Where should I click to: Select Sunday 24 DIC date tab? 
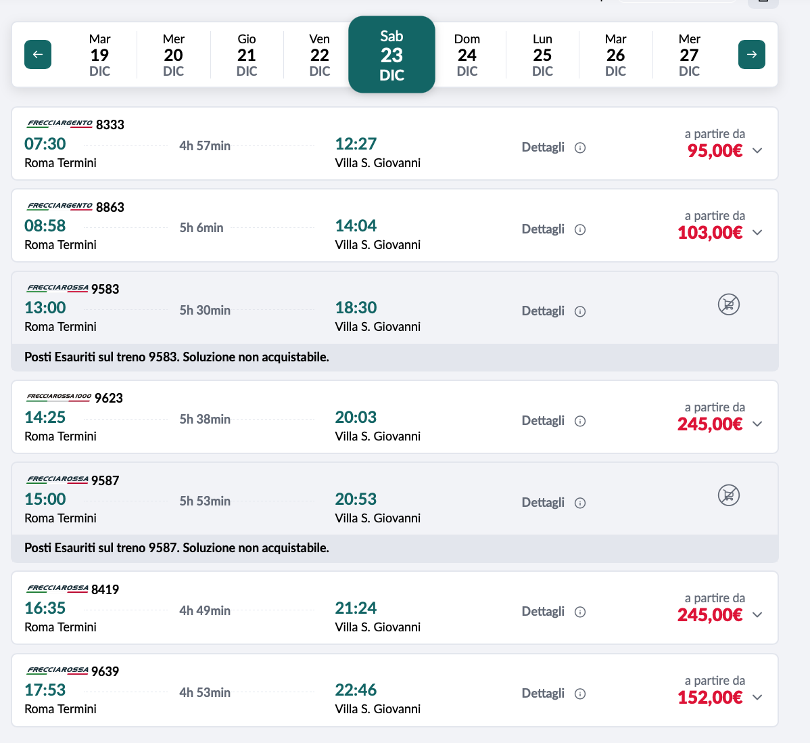pos(467,55)
